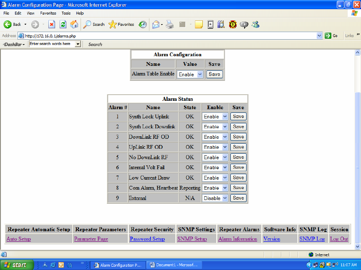Open the Parameter Page link
This screenshot has height=270, width=361.
pos(91,239)
